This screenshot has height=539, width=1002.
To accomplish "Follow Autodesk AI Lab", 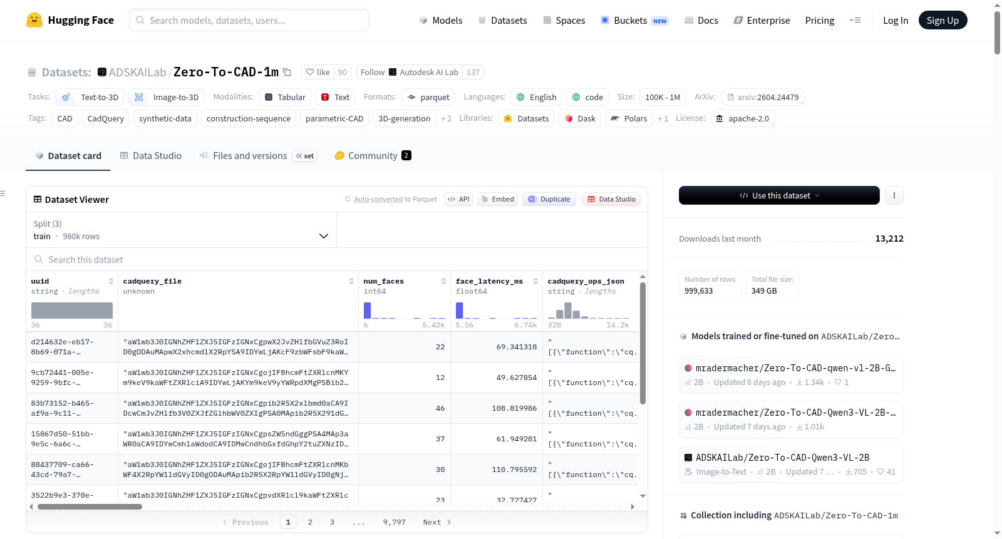I will [x=410, y=72].
